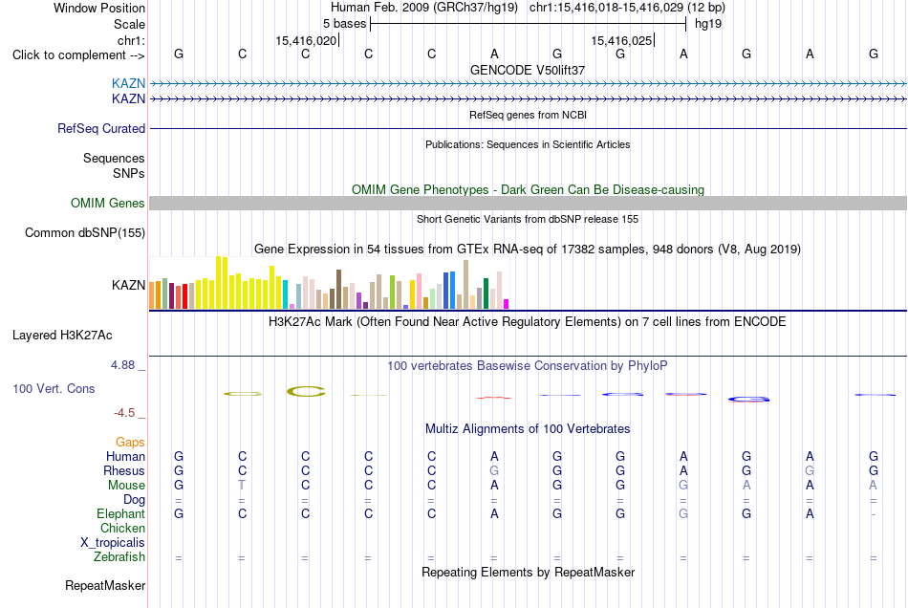Click the SNPs track label
Image resolution: width=908 pixels, height=608 pixels.
129,173
